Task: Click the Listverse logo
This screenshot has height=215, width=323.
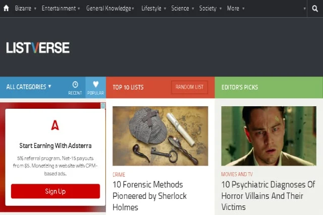Action: tap(38, 48)
